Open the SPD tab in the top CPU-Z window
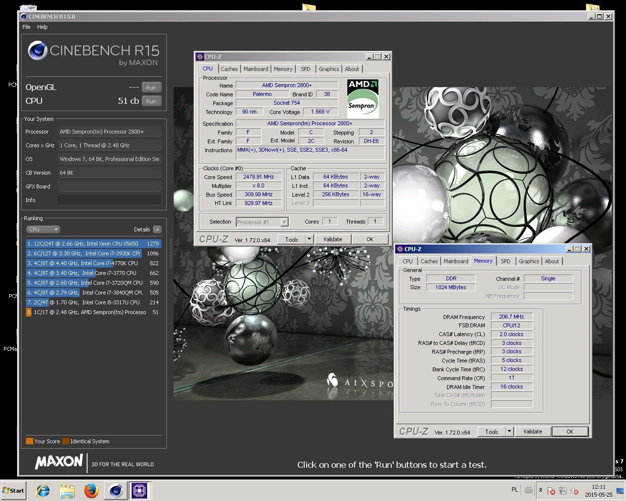The width and height of the screenshot is (626, 501). [x=306, y=69]
